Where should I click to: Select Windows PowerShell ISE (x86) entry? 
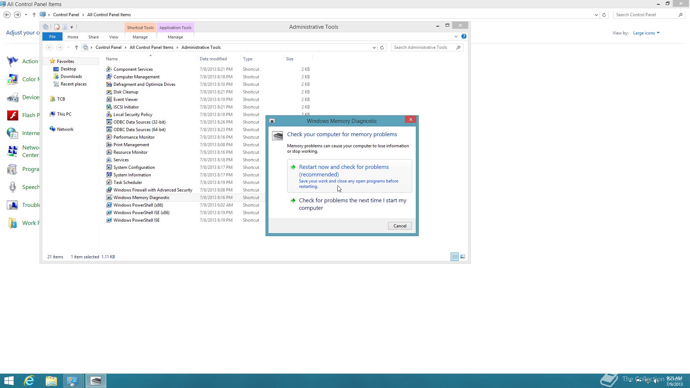pos(141,213)
